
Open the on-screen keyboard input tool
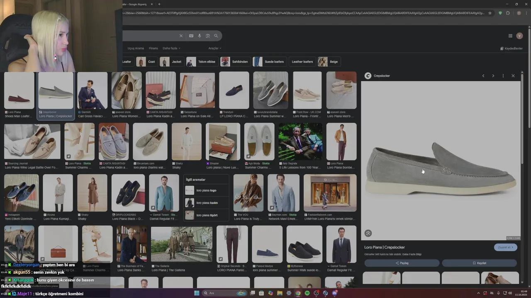(x=191, y=36)
